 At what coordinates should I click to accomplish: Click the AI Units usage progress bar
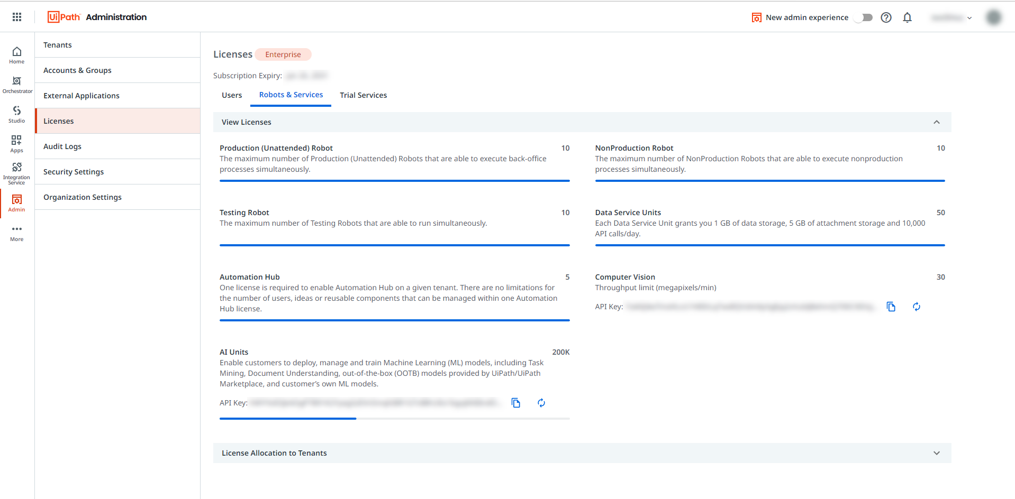click(395, 419)
